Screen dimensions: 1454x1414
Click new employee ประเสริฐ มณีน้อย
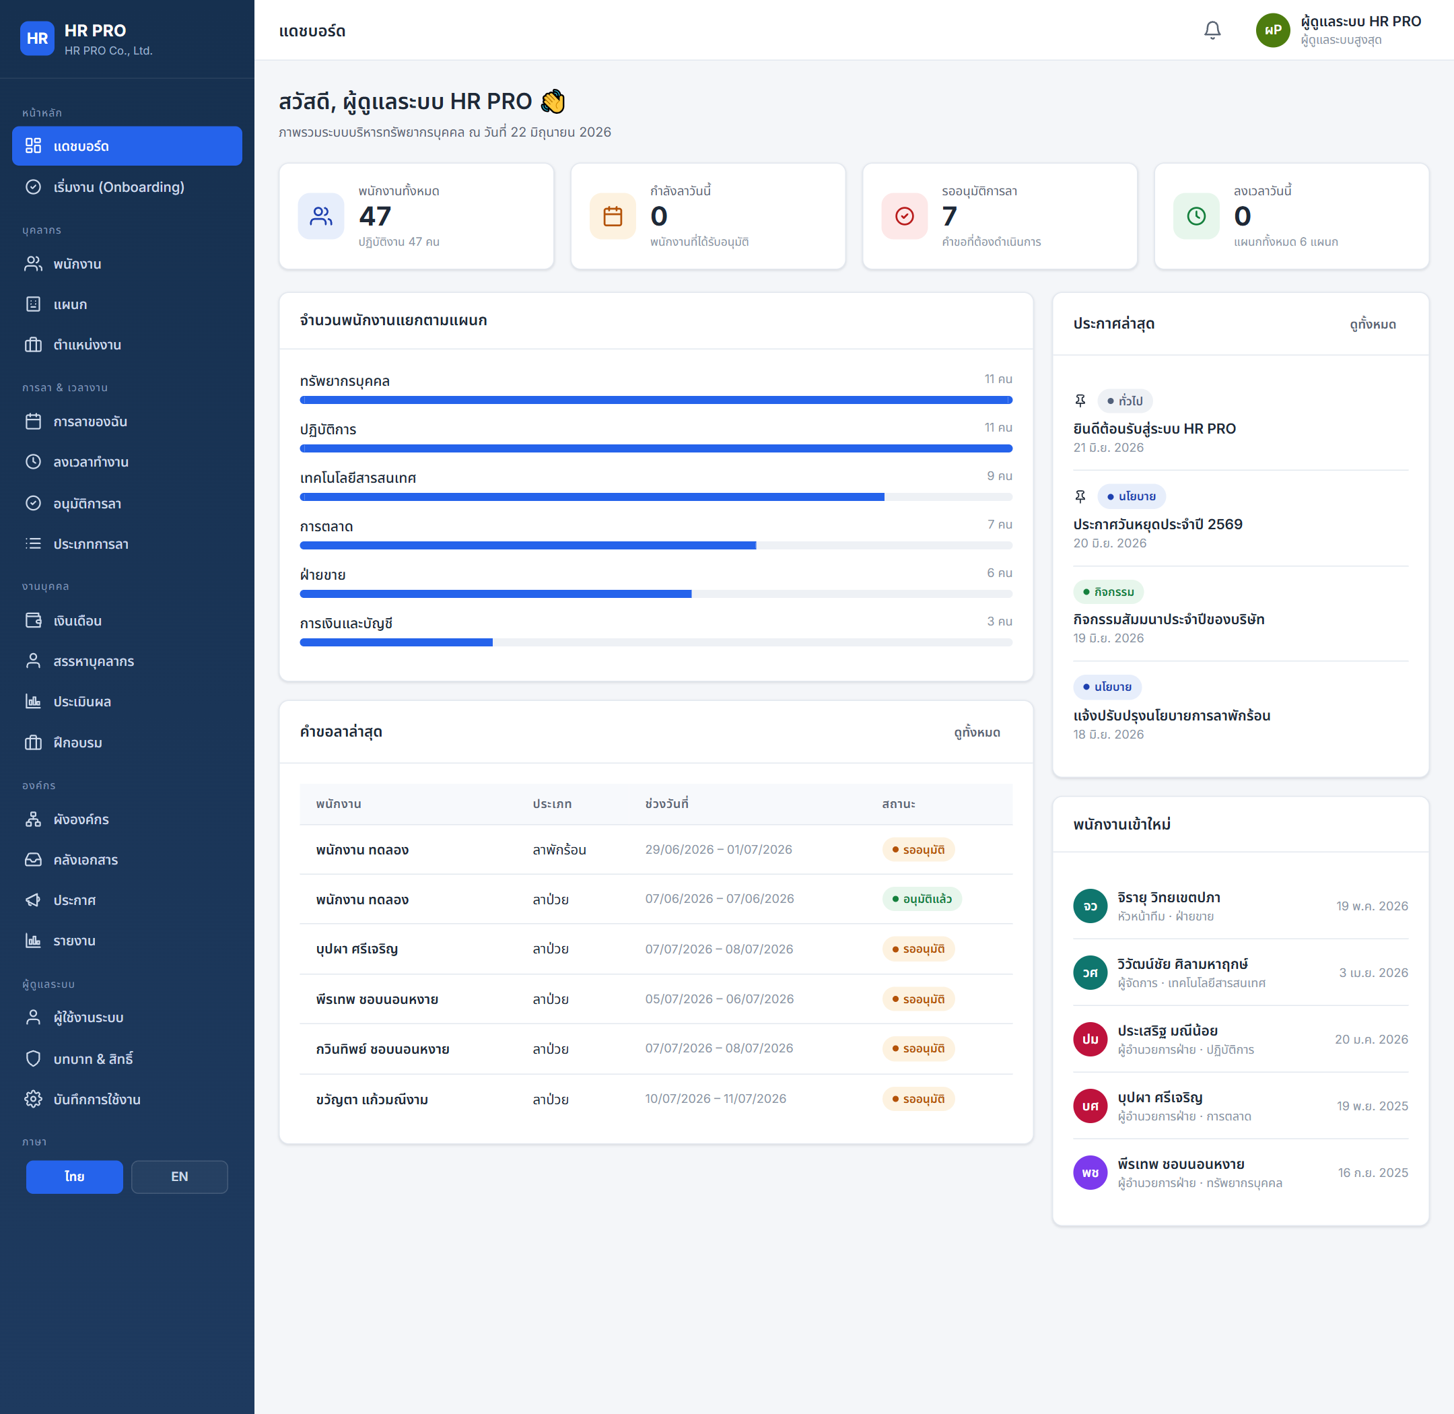1167,1031
